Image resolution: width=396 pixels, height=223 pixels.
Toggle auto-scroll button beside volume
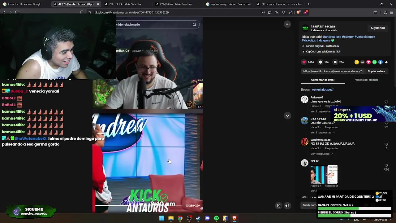click(x=279, y=206)
